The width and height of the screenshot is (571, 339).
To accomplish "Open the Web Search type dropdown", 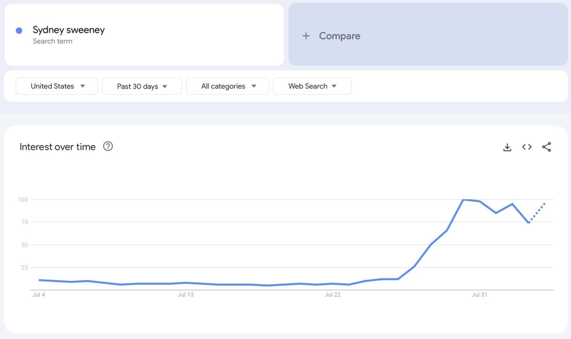I will [312, 86].
